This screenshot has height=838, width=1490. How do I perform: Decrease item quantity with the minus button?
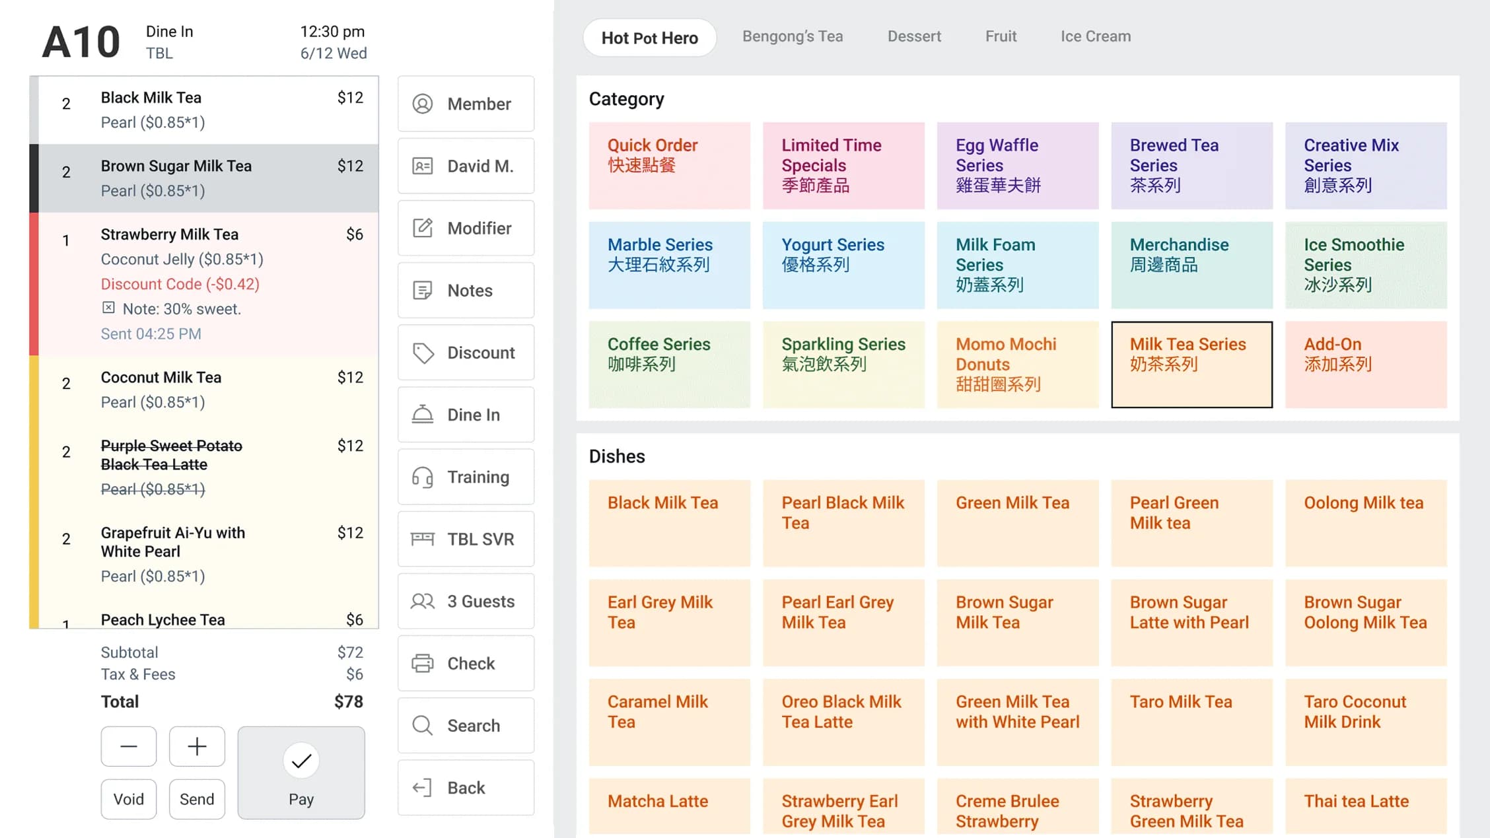coord(129,746)
